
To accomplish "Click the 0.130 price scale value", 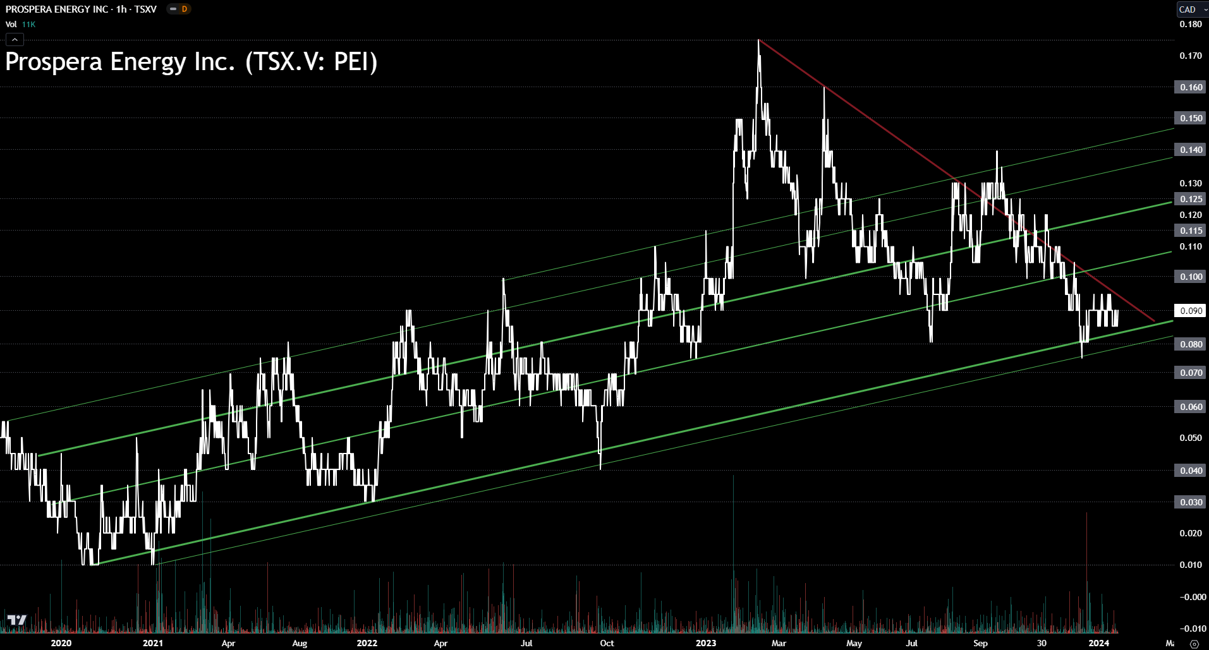I will (x=1191, y=183).
